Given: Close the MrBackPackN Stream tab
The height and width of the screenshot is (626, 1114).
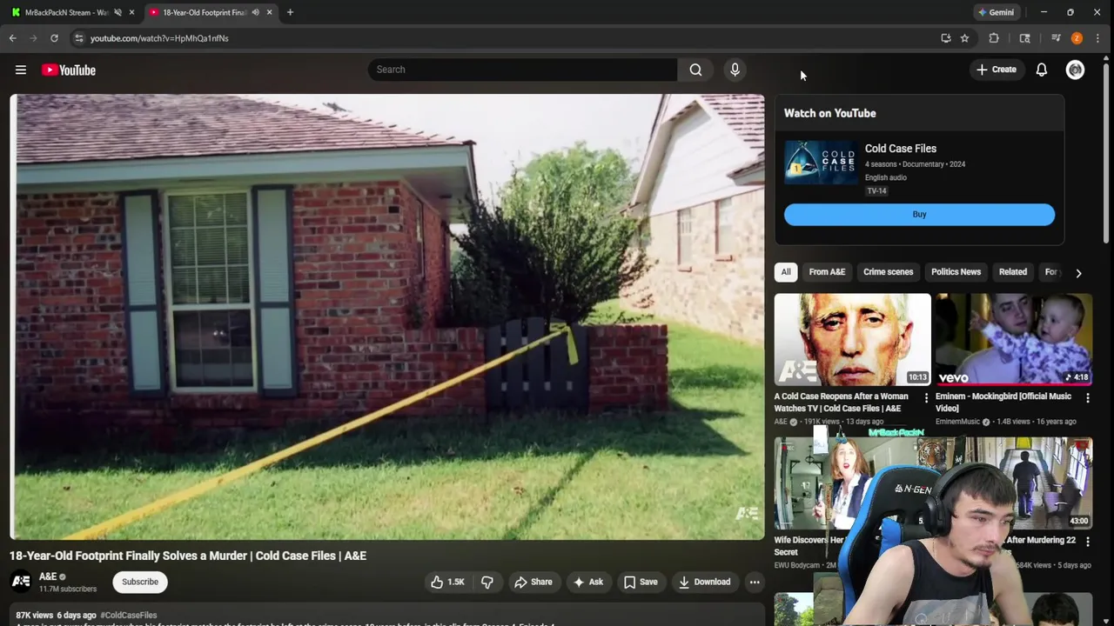Looking at the screenshot, I should point(132,12).
